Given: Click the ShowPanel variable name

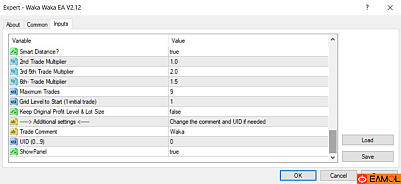Looking at the screenshot, I should click(x=33, y=152).
